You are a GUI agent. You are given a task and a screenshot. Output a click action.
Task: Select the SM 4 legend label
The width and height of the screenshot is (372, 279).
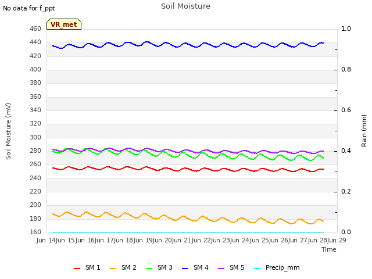(x=201, y=267)
